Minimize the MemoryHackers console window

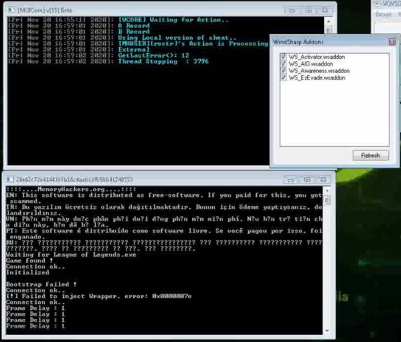[x=291, y=180]
